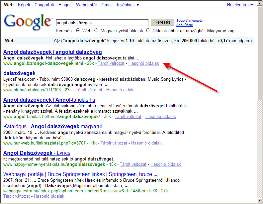Click the scrollbar down arrow
The image size is (263, 204).
260,200
